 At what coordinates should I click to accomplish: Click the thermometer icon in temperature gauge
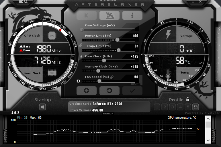click(x=168, y=74)
